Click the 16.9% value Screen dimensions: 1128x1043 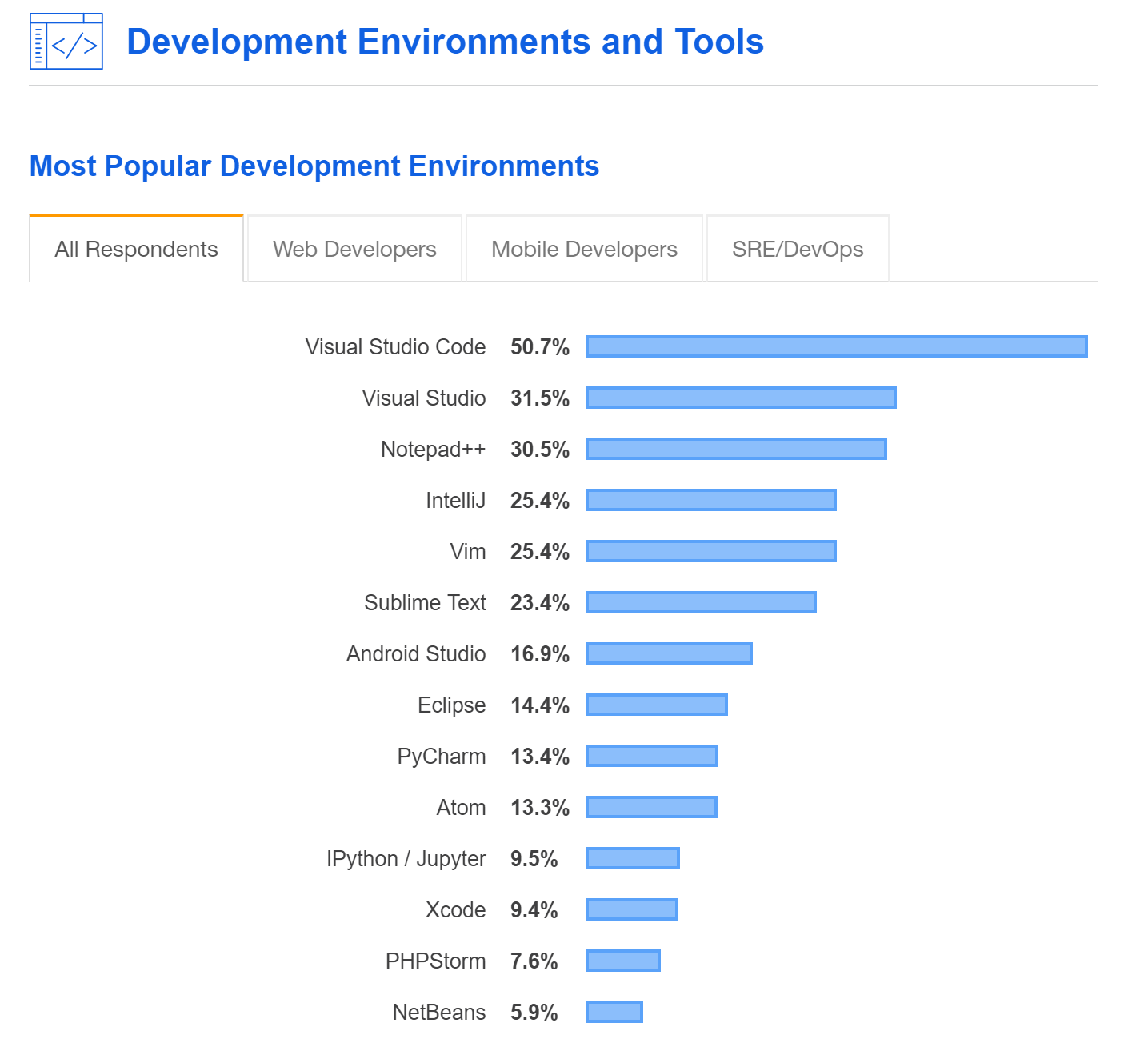[x=540, y=653]
